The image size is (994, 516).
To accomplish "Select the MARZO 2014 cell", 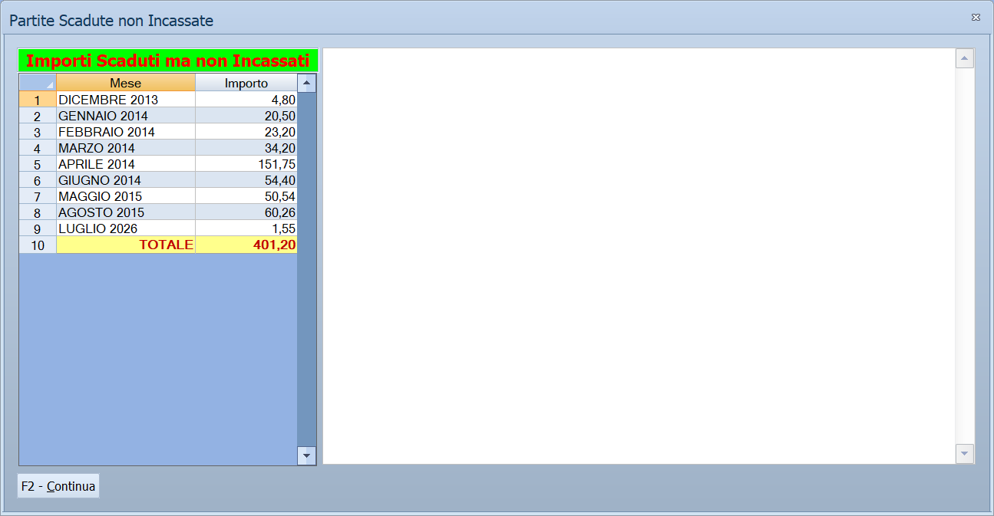I will point(126,148).
